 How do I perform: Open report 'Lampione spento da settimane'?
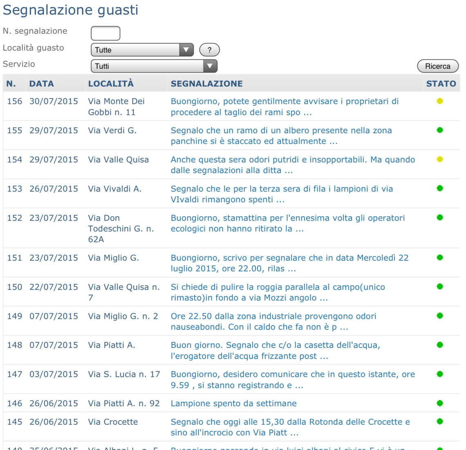click(233, 404)
